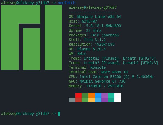This screenshot has width=163, height=125.
Task: Select the line 'OS: Manjaro Linux x86_64'
Action: click(95, 17)
